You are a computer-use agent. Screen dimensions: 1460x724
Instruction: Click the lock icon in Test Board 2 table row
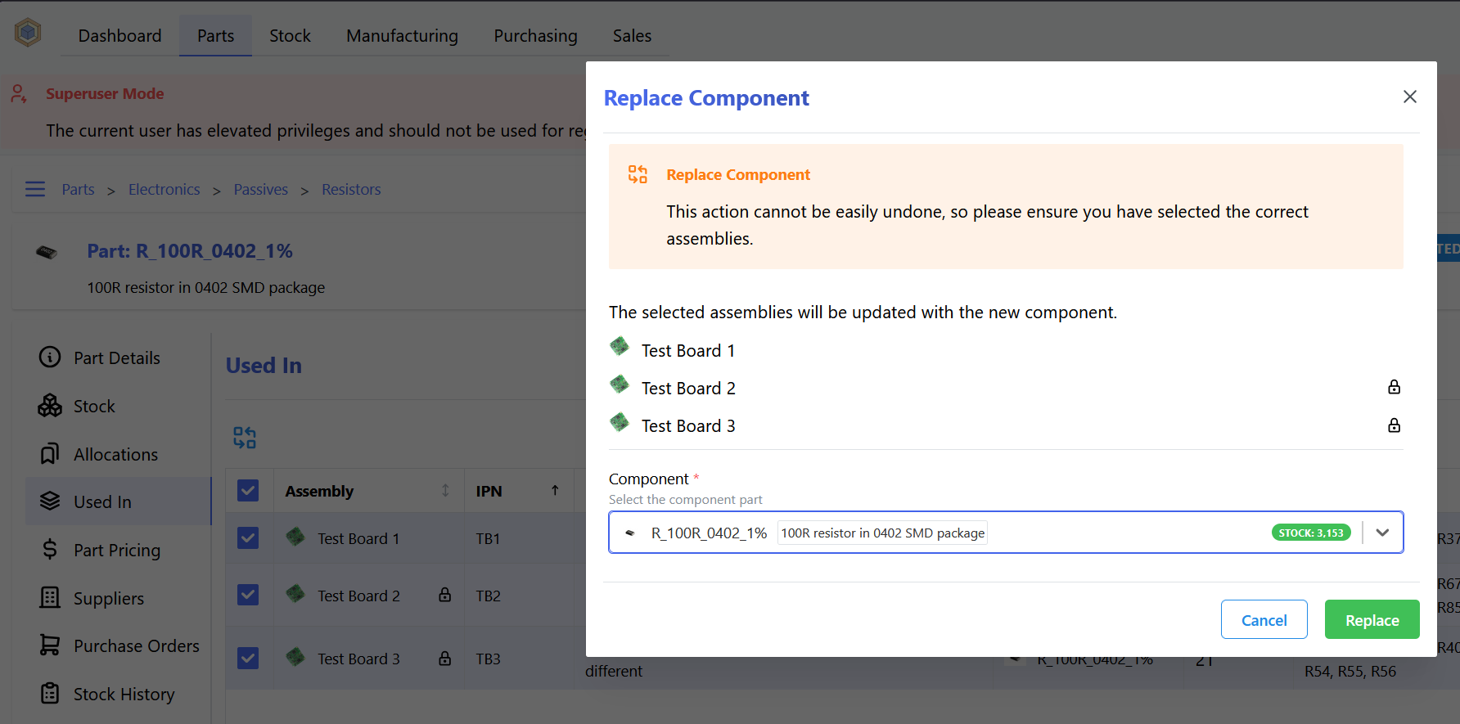tap(444, 595)
